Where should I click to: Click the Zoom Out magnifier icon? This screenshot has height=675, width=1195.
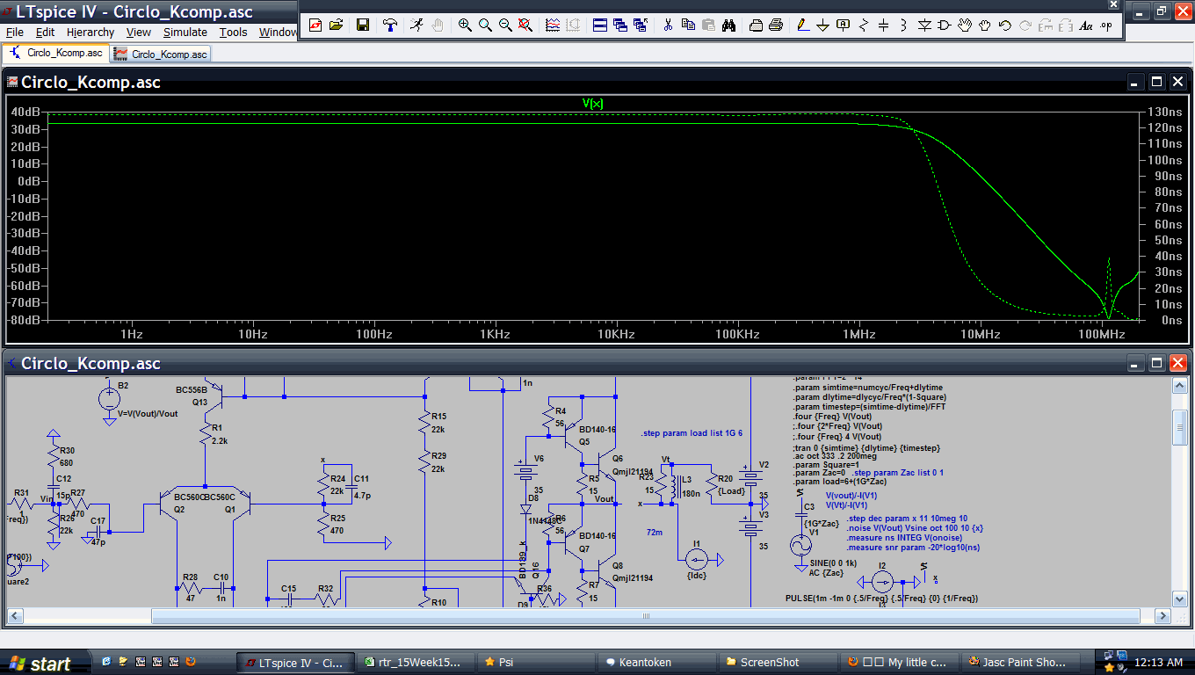[505, 25]
